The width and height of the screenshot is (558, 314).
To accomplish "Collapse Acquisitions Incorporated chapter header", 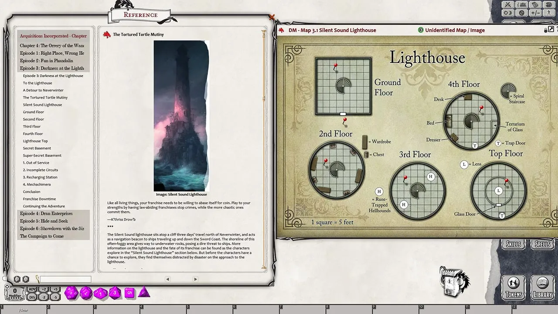I will click(x=53, y=36).
